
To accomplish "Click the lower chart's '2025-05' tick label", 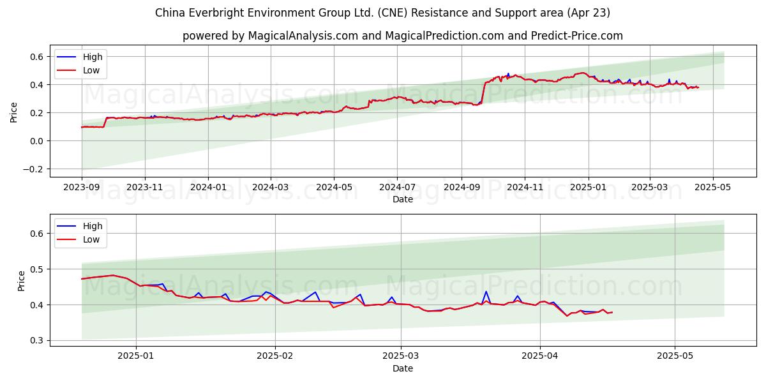I will point(675,357).
